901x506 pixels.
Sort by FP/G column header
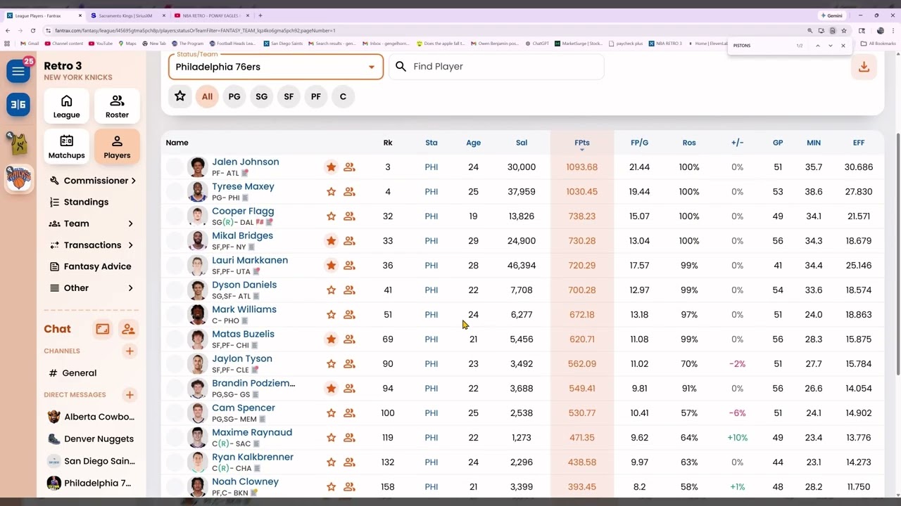pyautogui.click(x=639, y=143)
